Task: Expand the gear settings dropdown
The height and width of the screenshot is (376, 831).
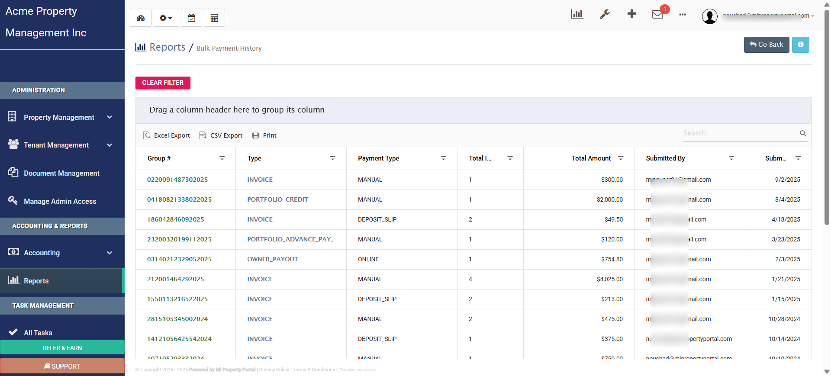Action: coord(166,18)
